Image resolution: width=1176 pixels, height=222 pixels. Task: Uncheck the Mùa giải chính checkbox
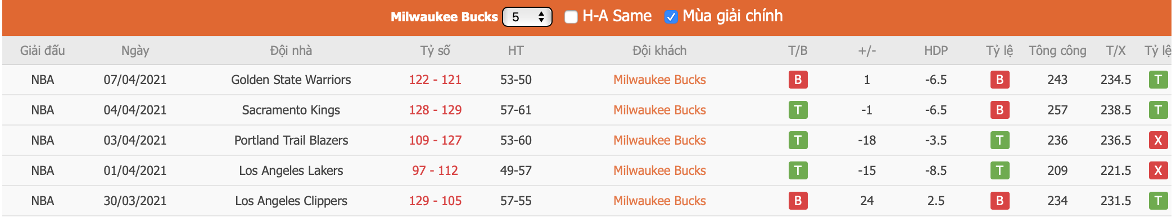tap(671, 17)
